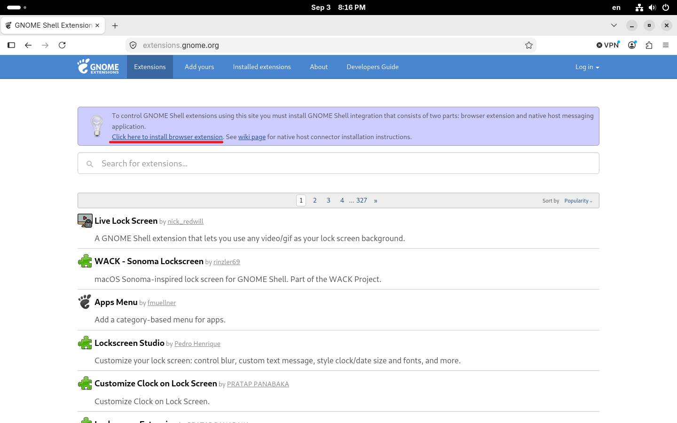
Task: Open the Log in dropdown
Action: pos(587,67)
